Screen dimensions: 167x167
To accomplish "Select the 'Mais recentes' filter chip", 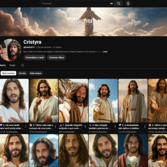I will (9, 73).
